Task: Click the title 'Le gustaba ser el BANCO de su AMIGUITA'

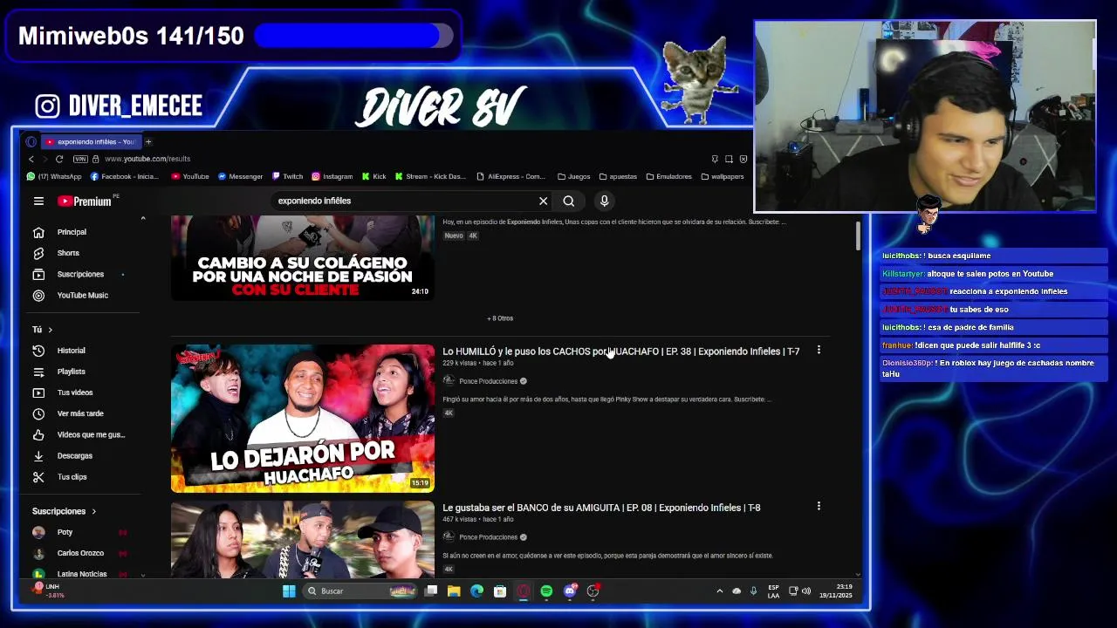Action: point(601,508)
